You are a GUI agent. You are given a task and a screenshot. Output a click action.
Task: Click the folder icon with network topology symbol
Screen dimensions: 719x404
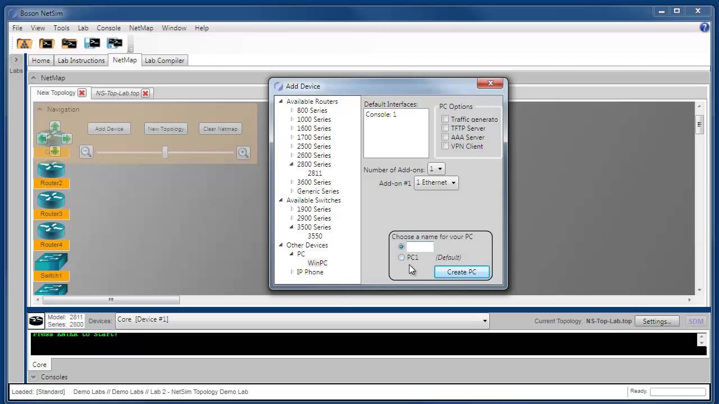tap(24, 43)
